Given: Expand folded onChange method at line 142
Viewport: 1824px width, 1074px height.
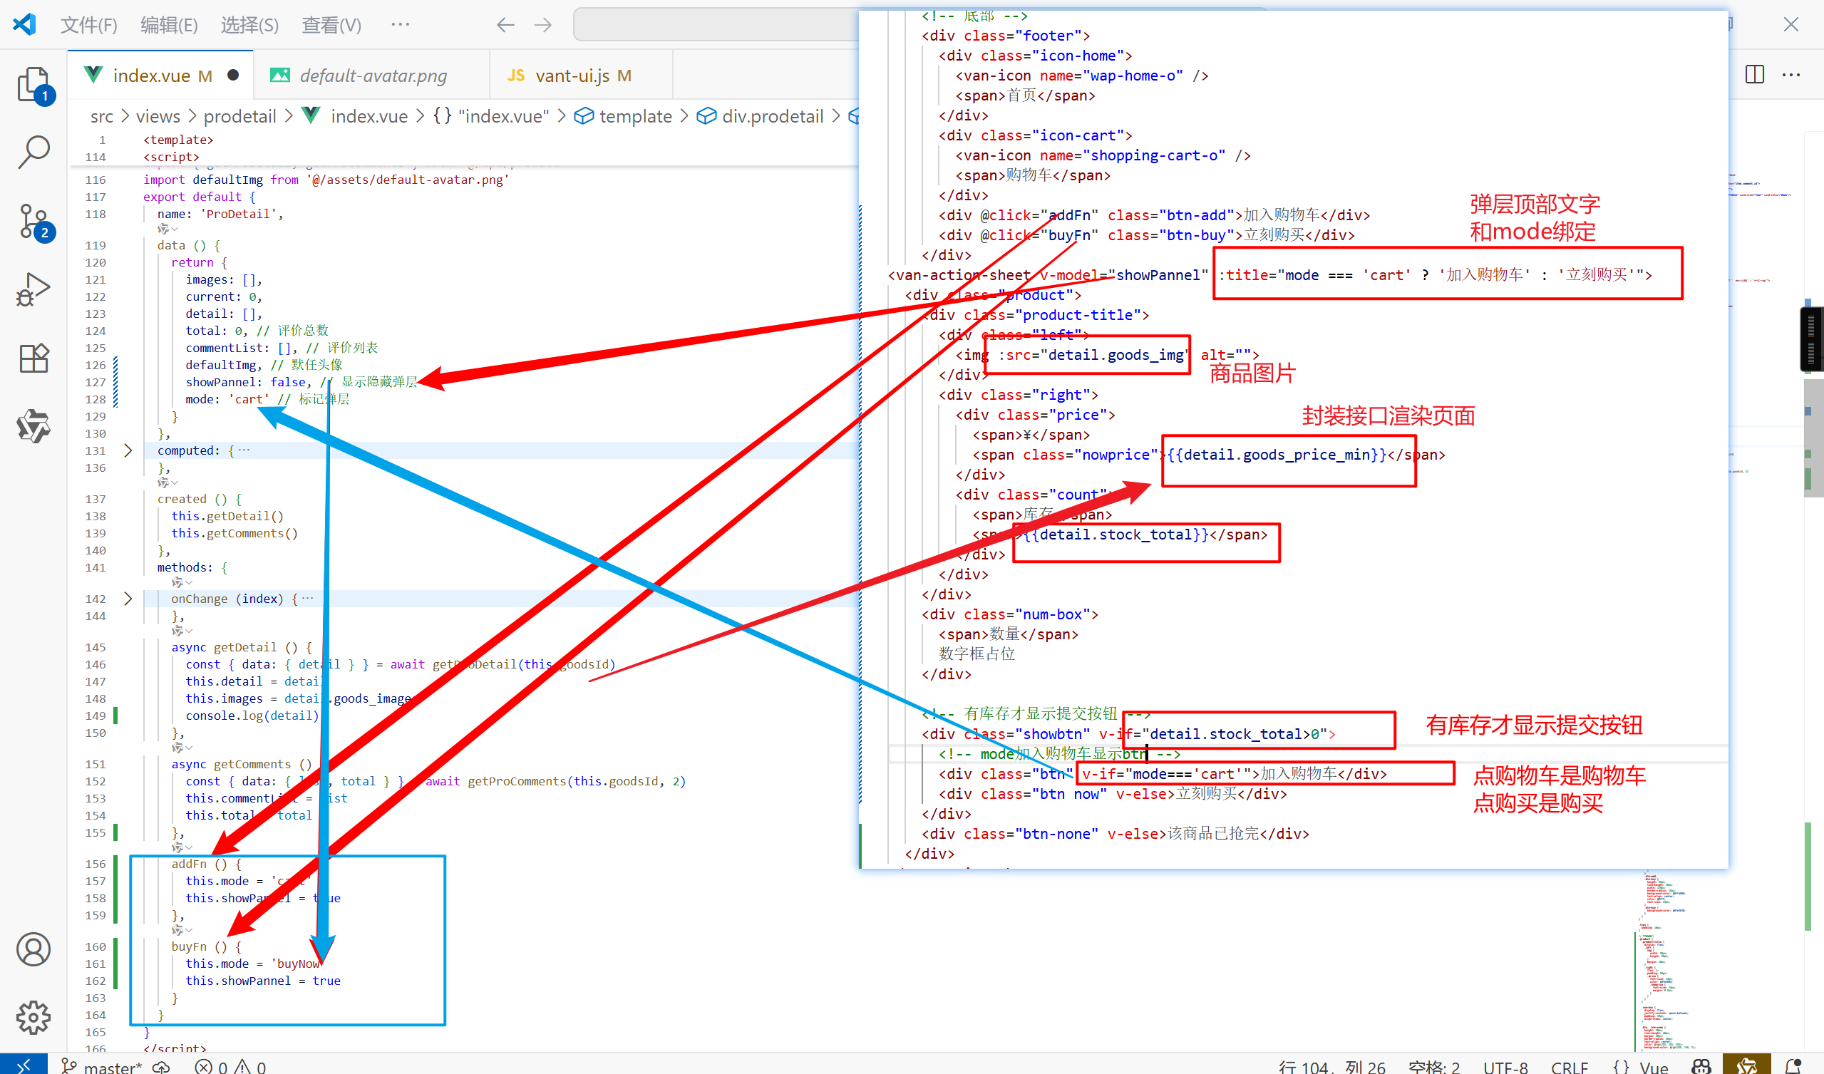Looking at the screenshot, I should (x=128, y=599).
